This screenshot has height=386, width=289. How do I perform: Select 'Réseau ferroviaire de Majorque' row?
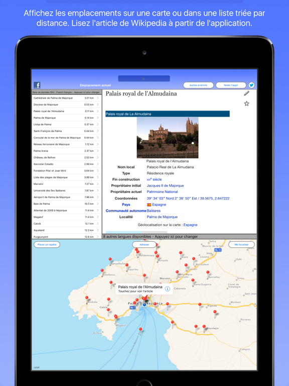click(67, 144)
